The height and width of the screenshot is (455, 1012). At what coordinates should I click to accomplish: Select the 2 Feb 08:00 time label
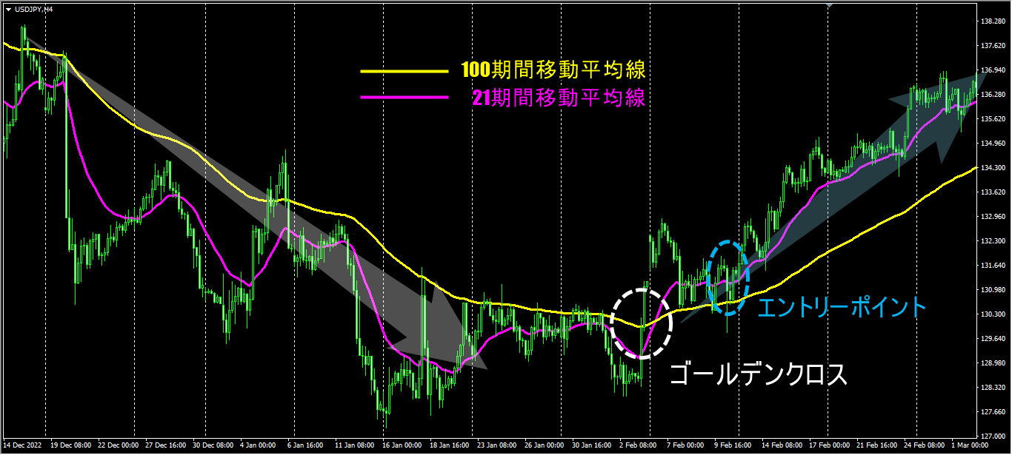[639, 446]
